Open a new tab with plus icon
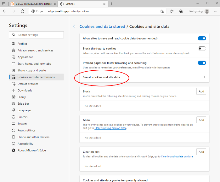Screen dimensions: 220x182 point(111,4)
